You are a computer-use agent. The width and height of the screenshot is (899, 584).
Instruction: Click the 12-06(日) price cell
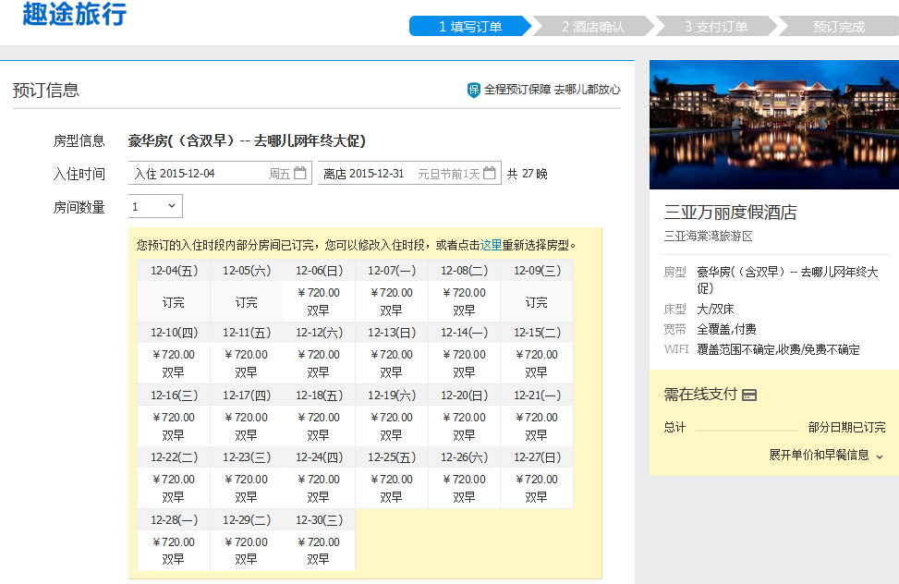click(x=319, y=301)
